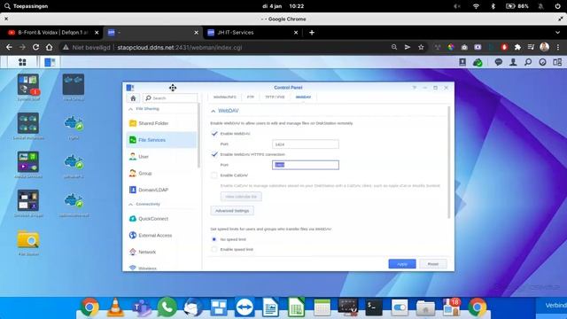567x319 pixels.
Task: Click the Reset button
Action: point(433,264)
